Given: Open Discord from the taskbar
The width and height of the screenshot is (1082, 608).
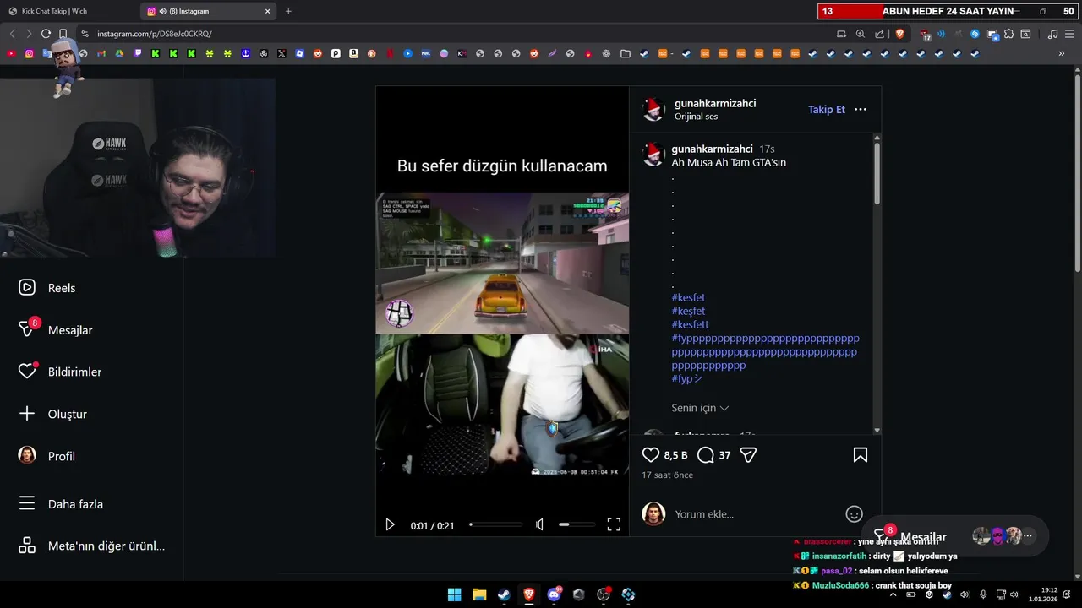Looking at the screenshot, I should point(554,594).
